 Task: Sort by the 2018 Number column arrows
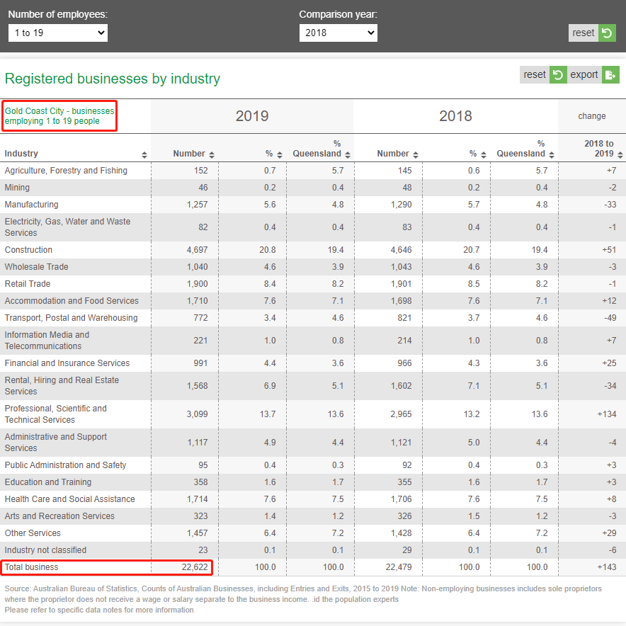pos(416,155)
